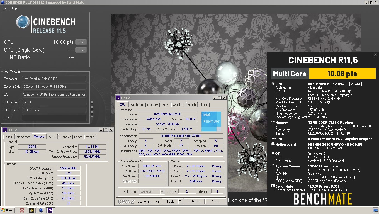Click the Cinebench sphere logo

tap(23, 22)
